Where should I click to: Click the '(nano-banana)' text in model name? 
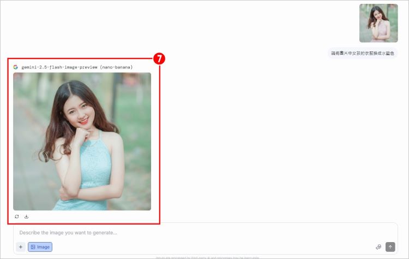click(x=116, y=67)
